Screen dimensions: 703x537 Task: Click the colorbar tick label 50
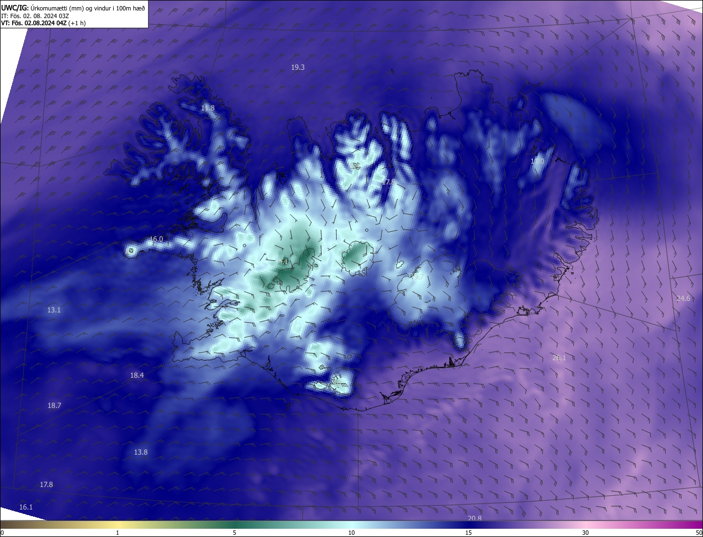698,533
